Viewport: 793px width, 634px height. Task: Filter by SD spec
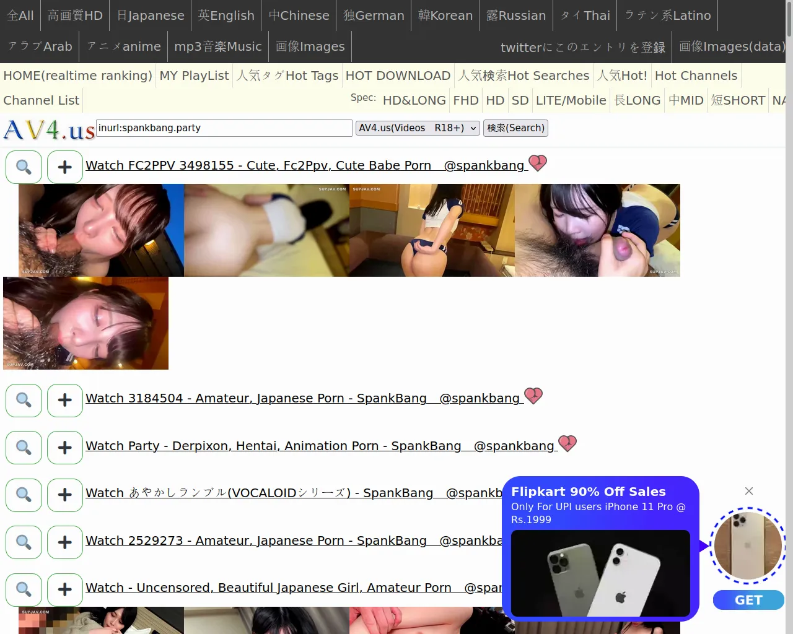(x=520, y=100)
